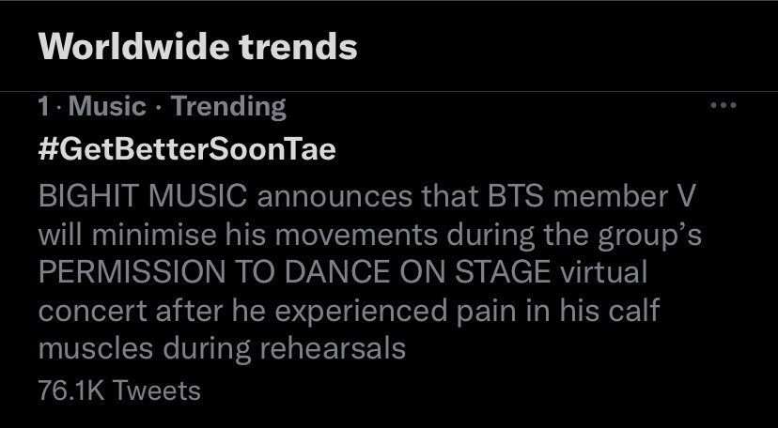Screen dimensions: 778x428
Task: Click the 76.1K Tweets count
Action: (119, 389)
